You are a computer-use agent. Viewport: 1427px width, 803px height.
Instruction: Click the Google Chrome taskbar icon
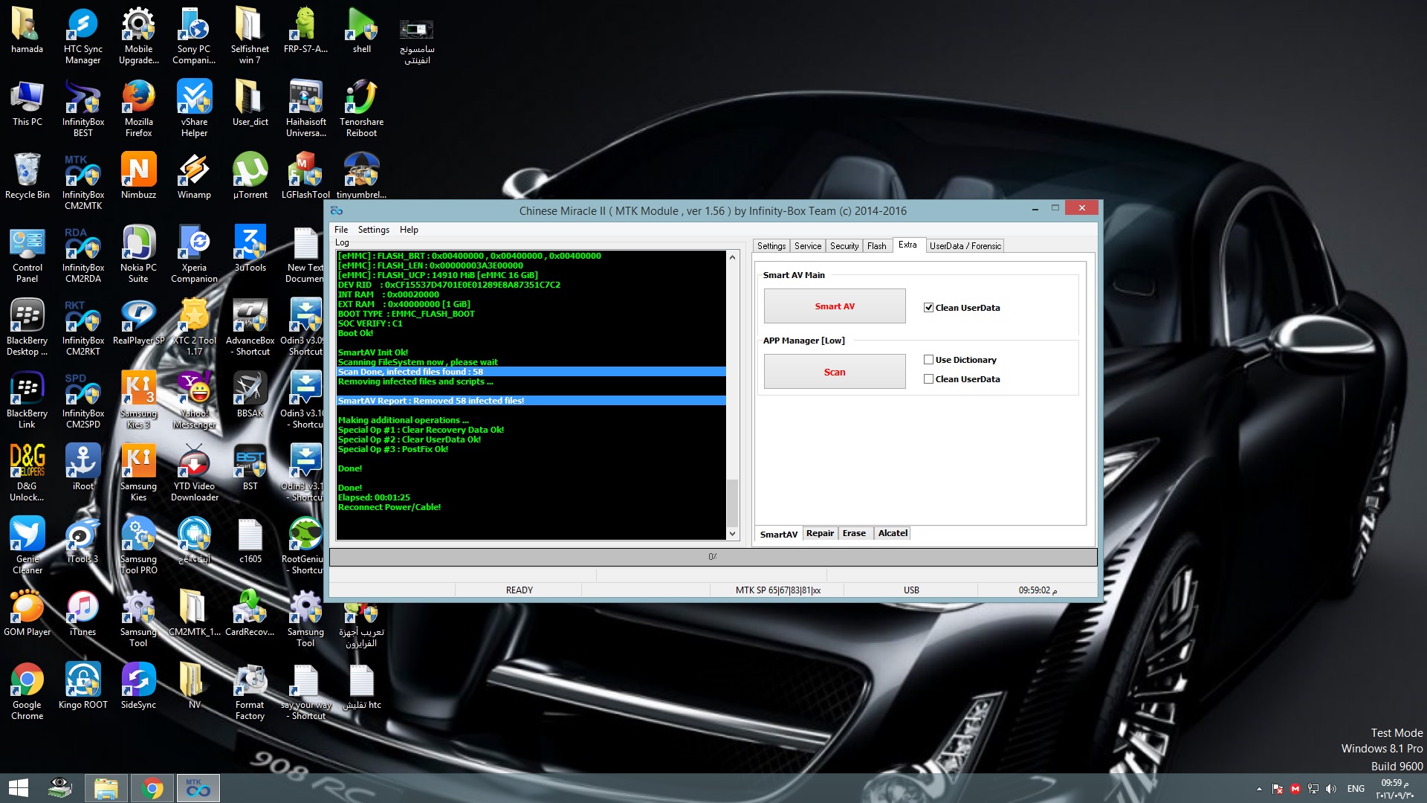click(152, 788)
